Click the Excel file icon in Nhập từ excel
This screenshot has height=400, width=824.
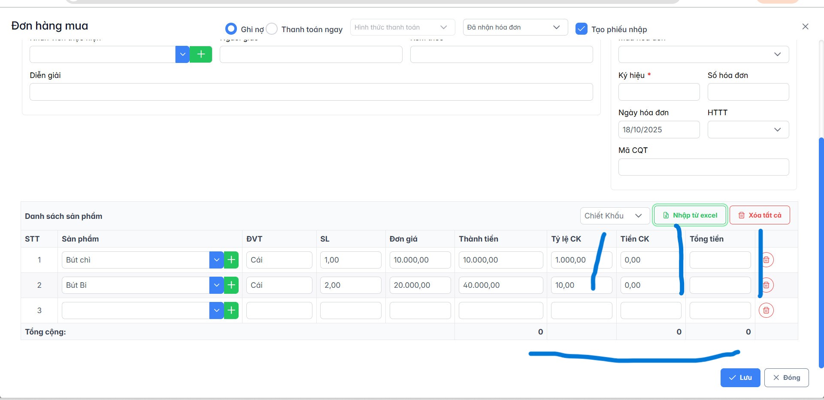[x=666, y=215]
